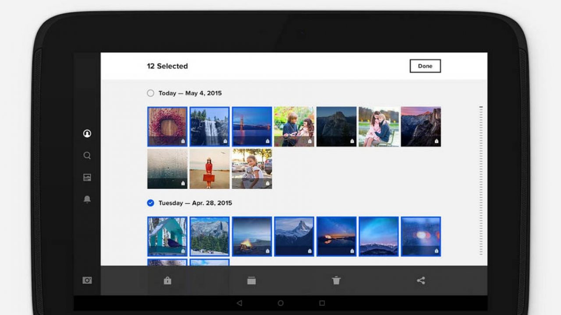Tap the lock icon in bottom toolbar
Image resolution: width=561 pixels, height=315 pixels.
pyautogui.click(x=167, y=281)
